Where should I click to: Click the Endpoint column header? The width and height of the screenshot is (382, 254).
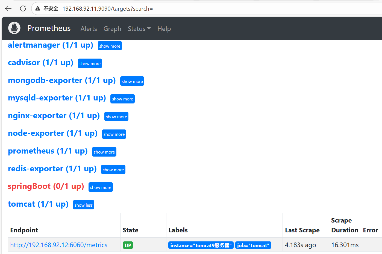coord(24,230)
